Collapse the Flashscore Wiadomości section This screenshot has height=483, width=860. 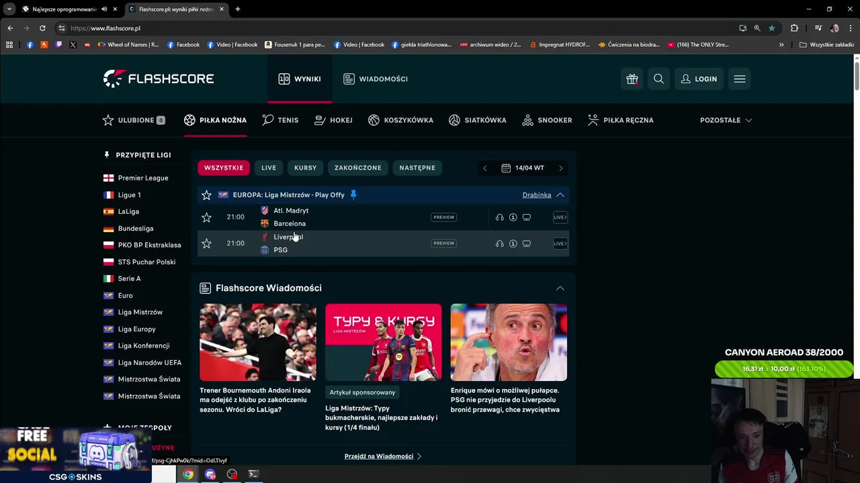click(560, 288)
